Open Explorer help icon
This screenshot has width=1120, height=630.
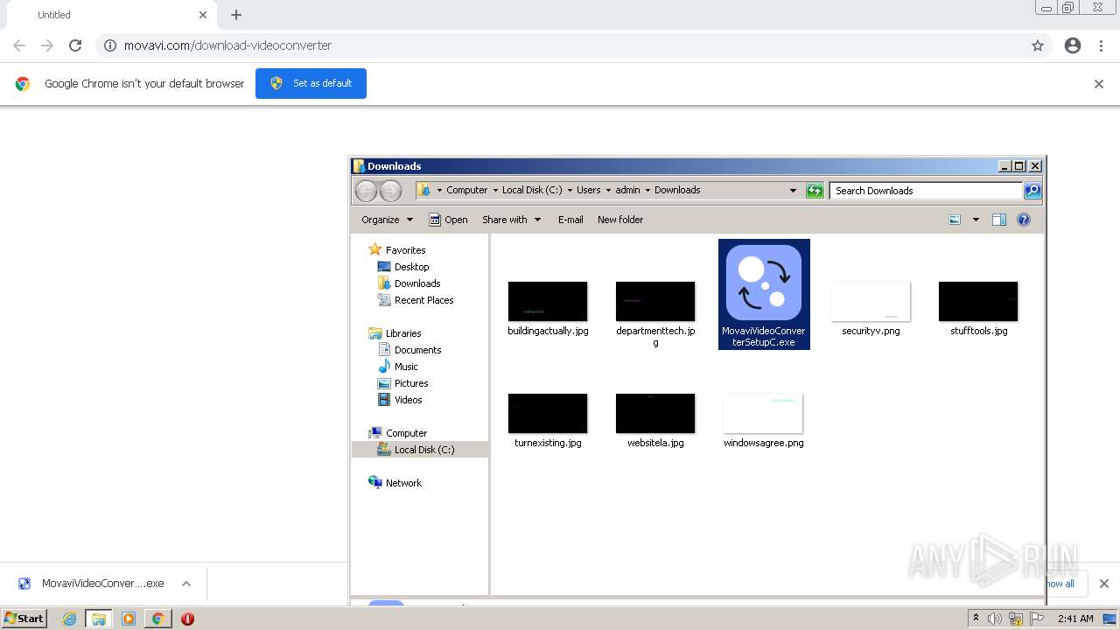click(1024, 220)
